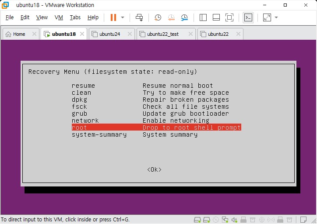
Task: Pause the virtual machine
Action: (x=113, y=17)
